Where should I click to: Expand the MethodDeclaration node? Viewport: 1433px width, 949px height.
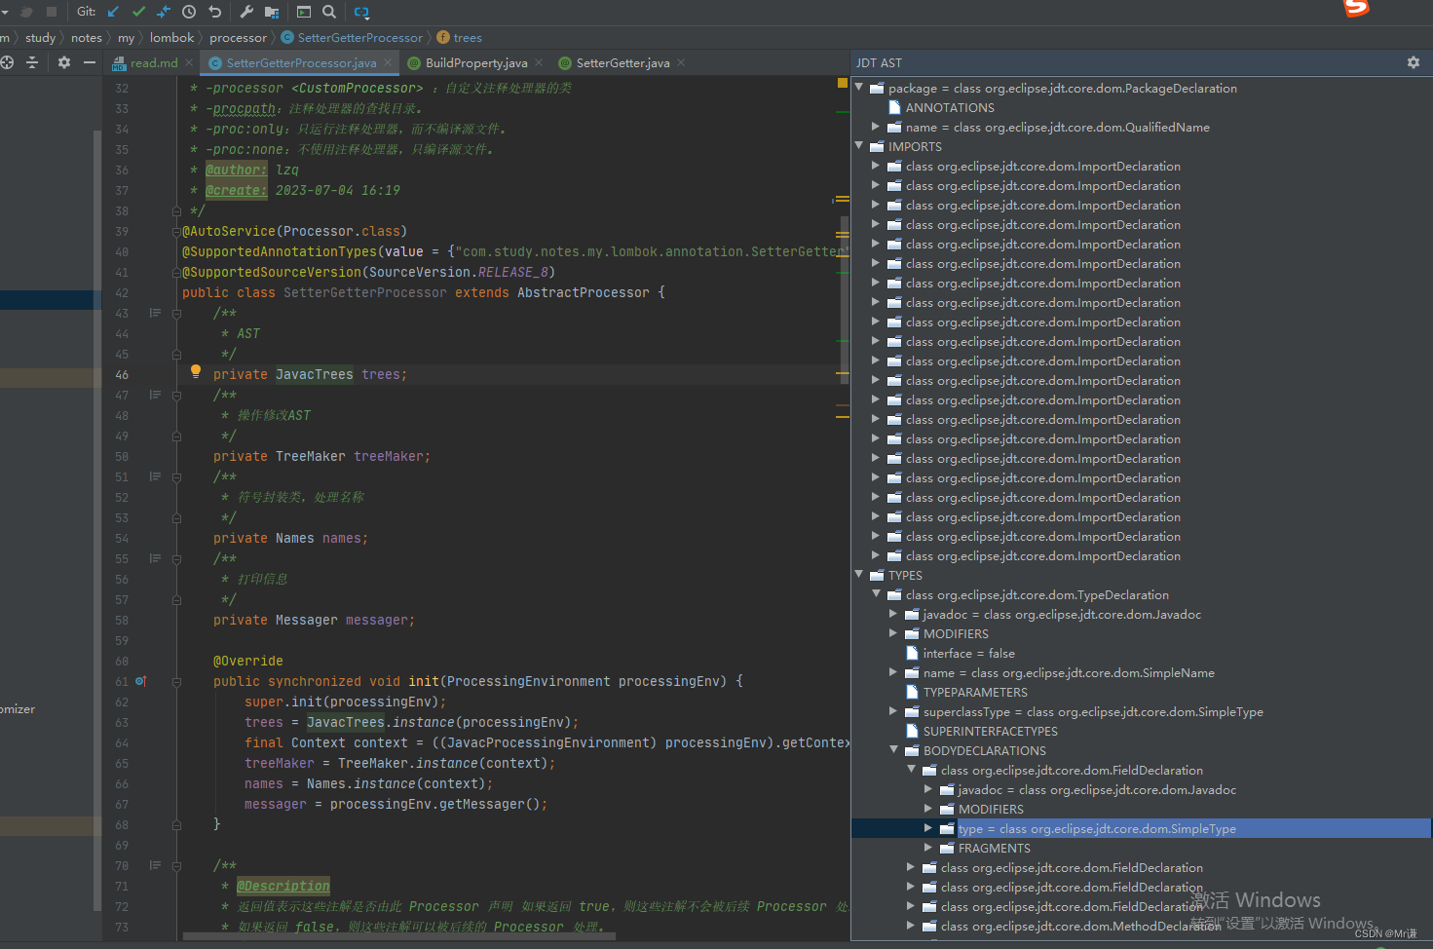click(911, 926)
